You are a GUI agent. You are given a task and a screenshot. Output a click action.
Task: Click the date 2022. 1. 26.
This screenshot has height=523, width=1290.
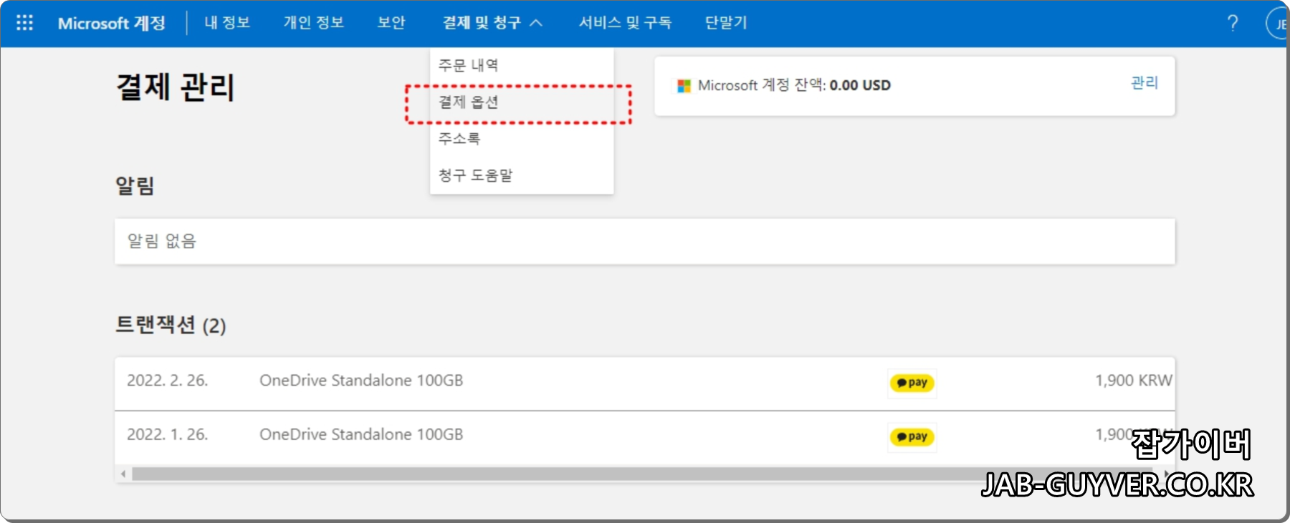[168, 435]
